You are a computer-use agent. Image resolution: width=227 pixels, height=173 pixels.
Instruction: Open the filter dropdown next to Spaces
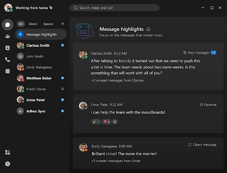pos(63,24)
